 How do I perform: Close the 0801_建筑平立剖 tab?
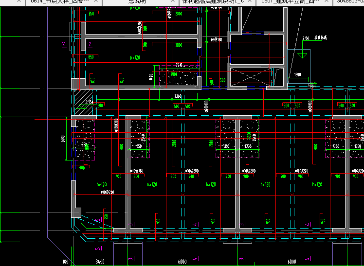pyautogui.click(x=327, y=1)
